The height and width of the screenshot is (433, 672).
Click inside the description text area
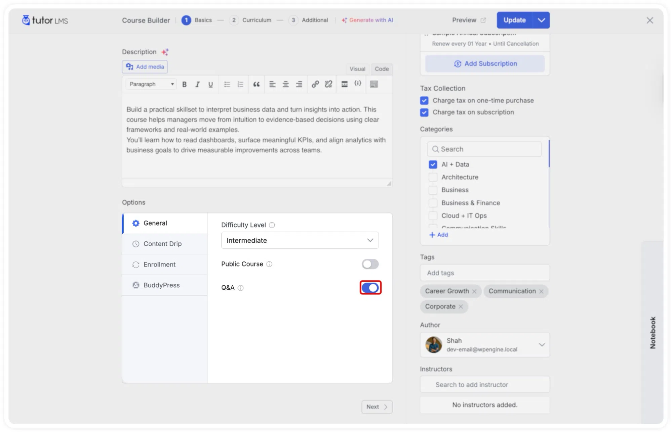click(257, 136)
